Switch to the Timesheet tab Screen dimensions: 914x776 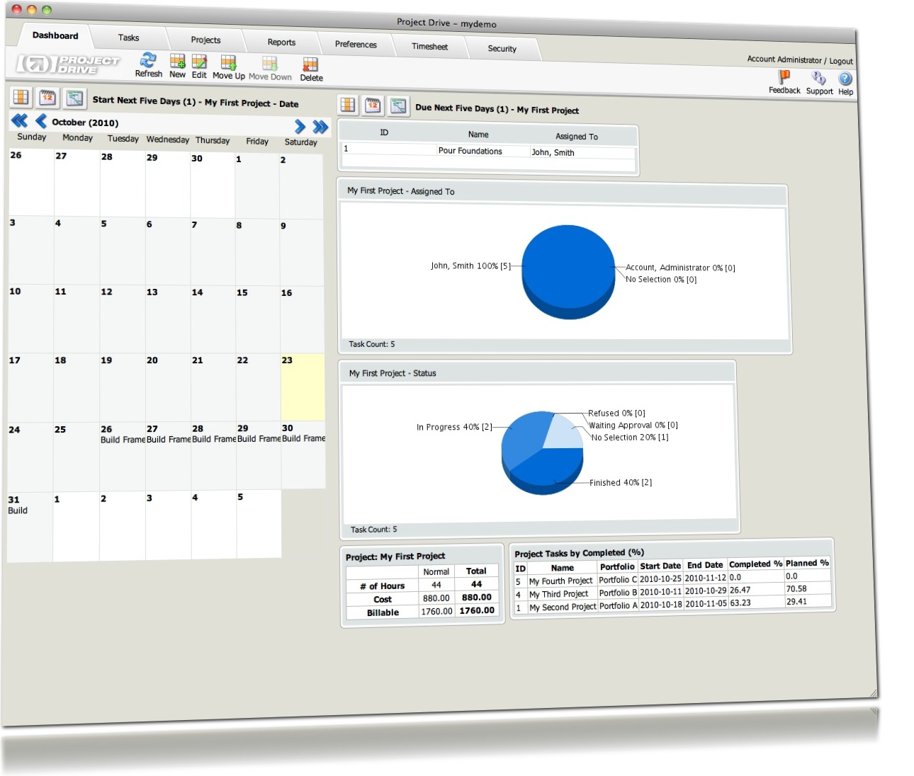coord(430,46)
